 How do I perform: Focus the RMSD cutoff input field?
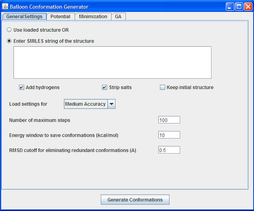169,150
